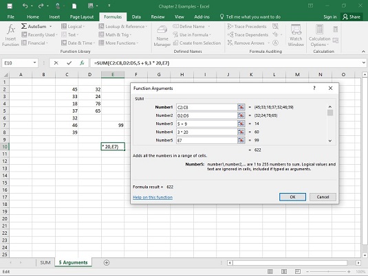
Task: Switch to the Insert ribbon tab
Action: pos(54,17)
